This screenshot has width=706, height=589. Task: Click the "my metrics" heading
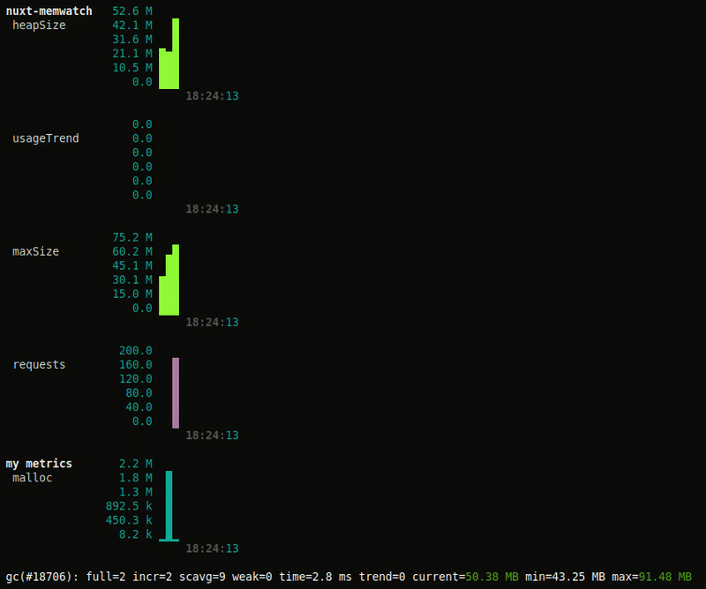[39, 464]
